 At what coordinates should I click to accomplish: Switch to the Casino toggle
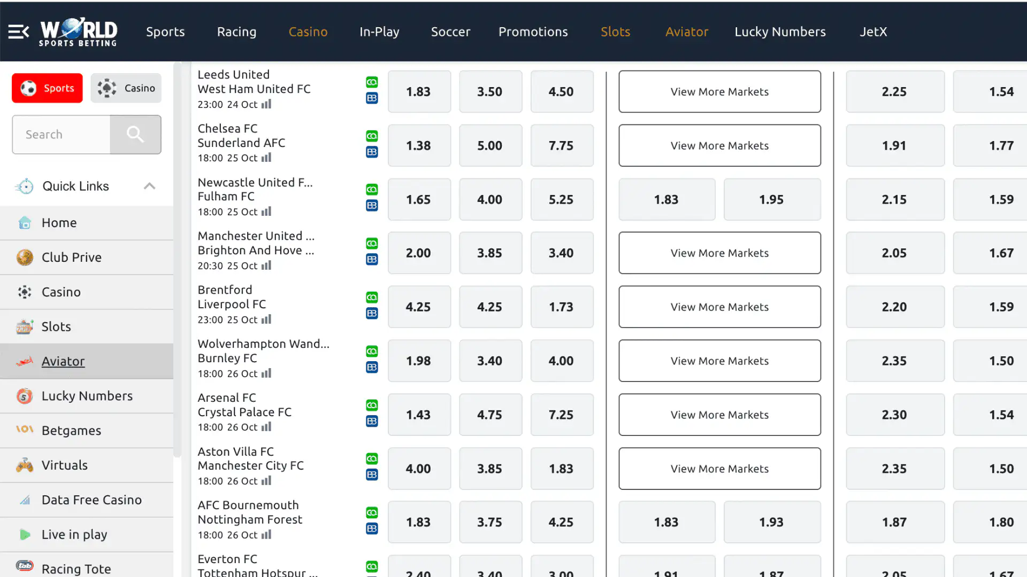point(126,88)
